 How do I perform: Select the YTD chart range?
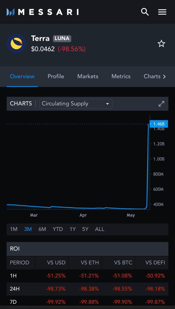58,229
